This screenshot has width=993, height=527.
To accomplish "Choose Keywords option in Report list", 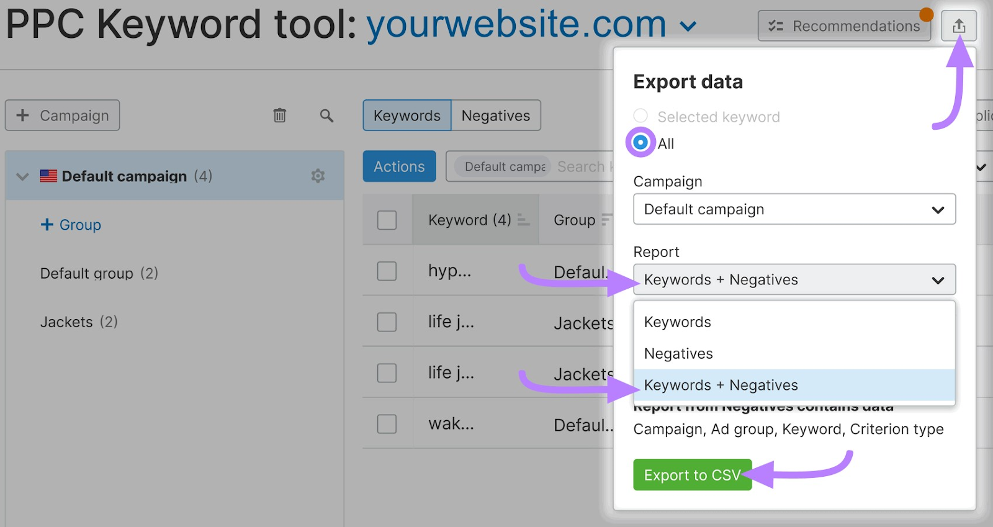I will click(x=794, y=322).
